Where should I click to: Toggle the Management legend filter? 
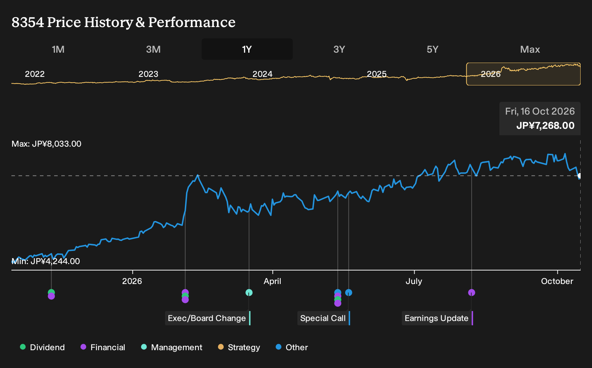172,347
